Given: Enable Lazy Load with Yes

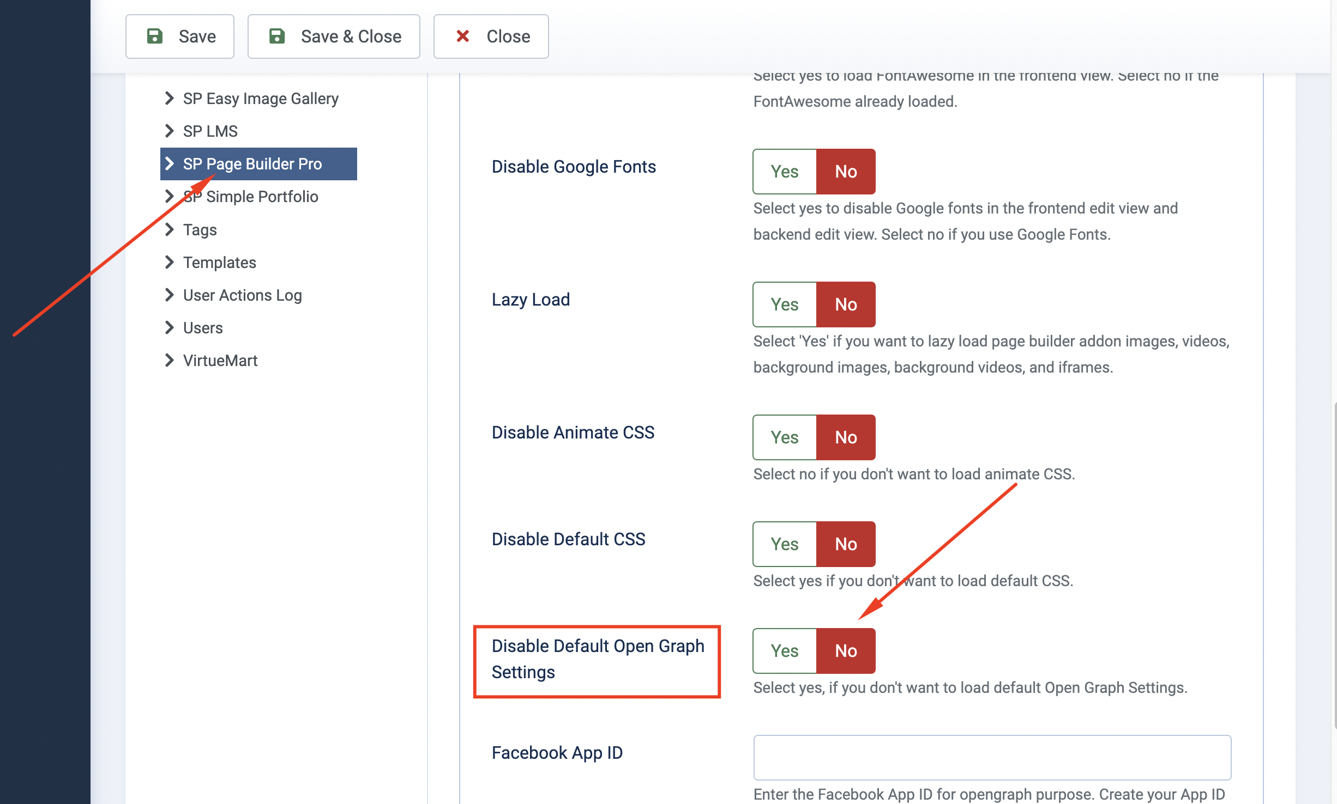Looking at the screenshot, I should [785, 304].
